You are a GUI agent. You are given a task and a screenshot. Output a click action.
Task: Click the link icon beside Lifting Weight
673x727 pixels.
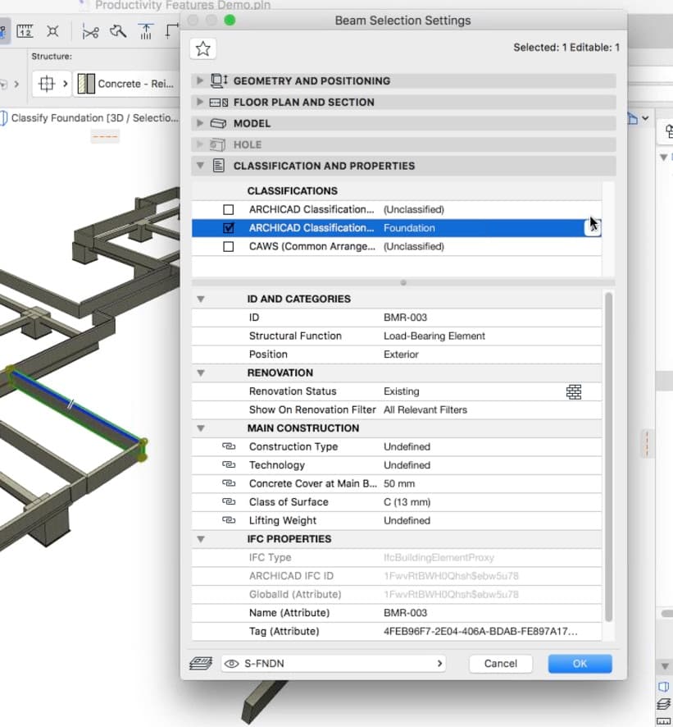pyautogui.click(x=229, y=520)
